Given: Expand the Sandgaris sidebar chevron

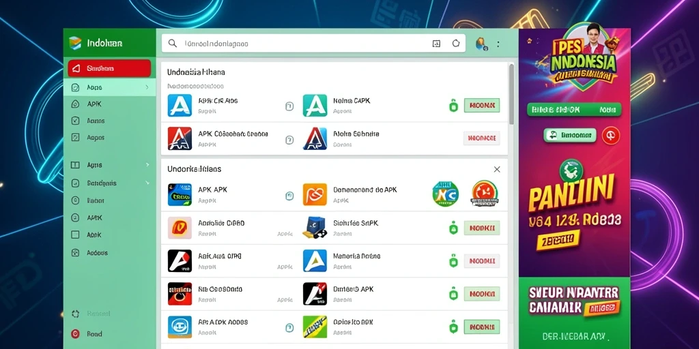Looking at the screenshot, I should 147,183.
